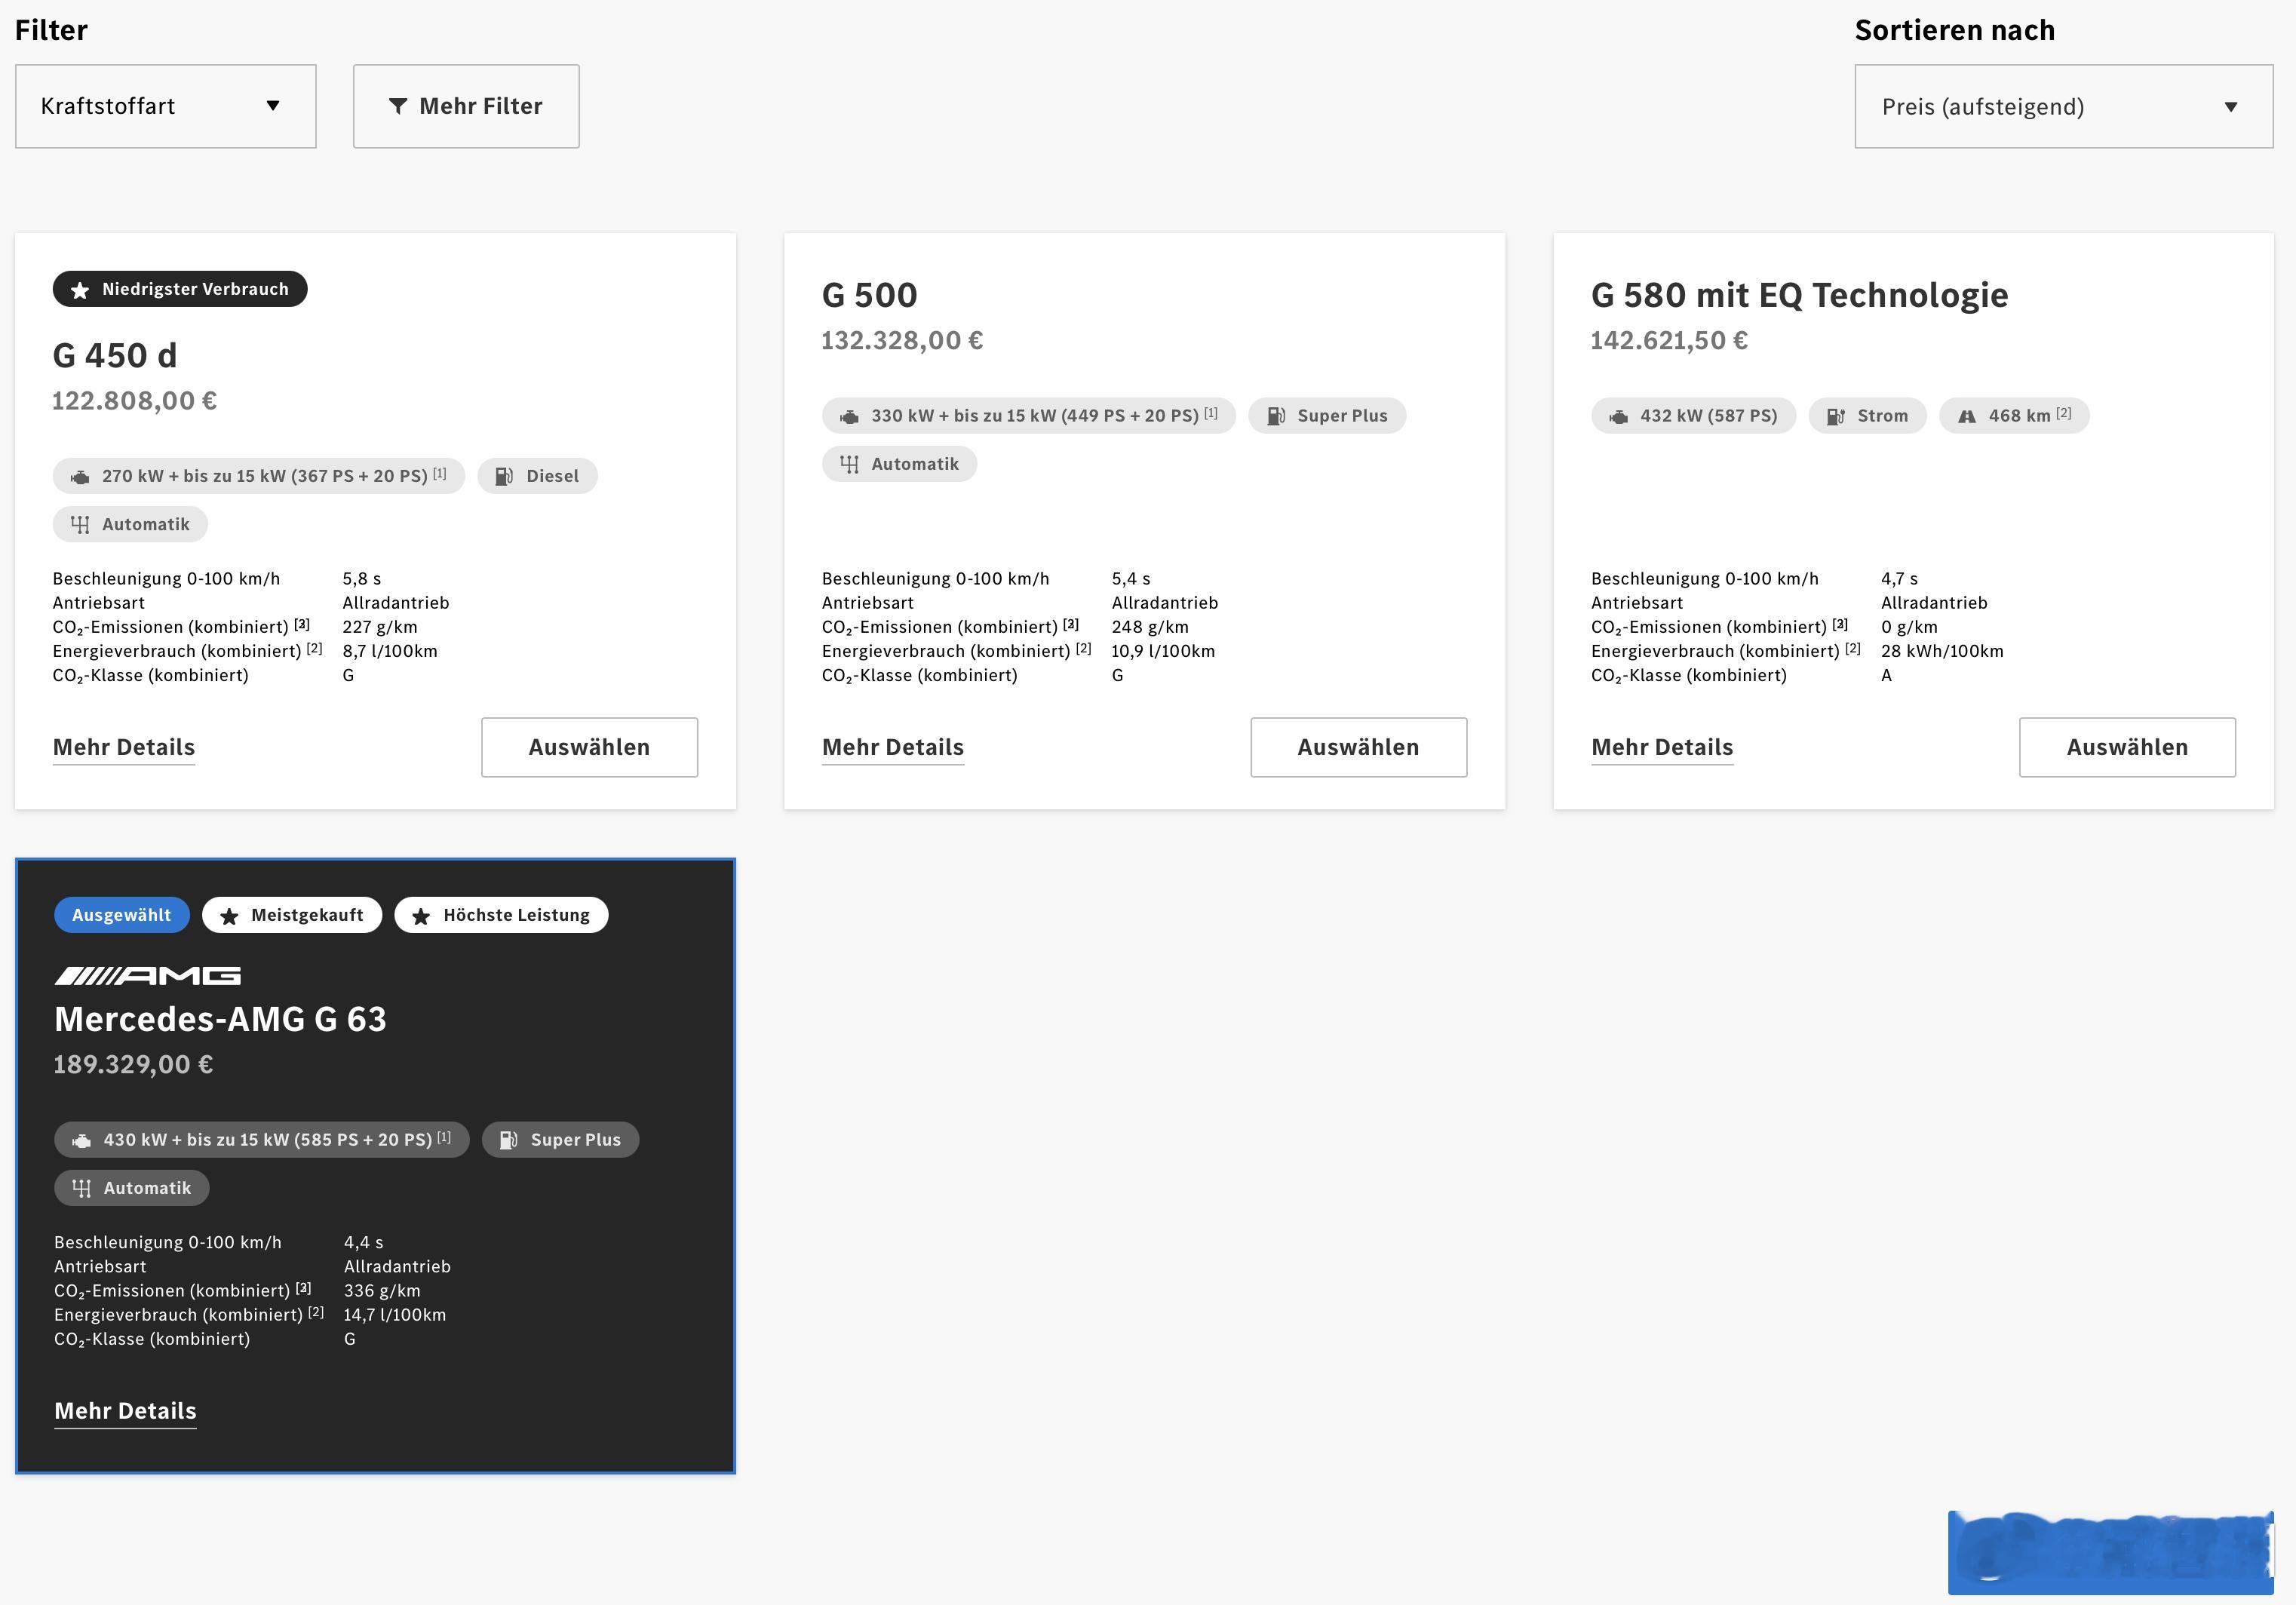Click the 132.328,00 € price

[x=902, y=341]
